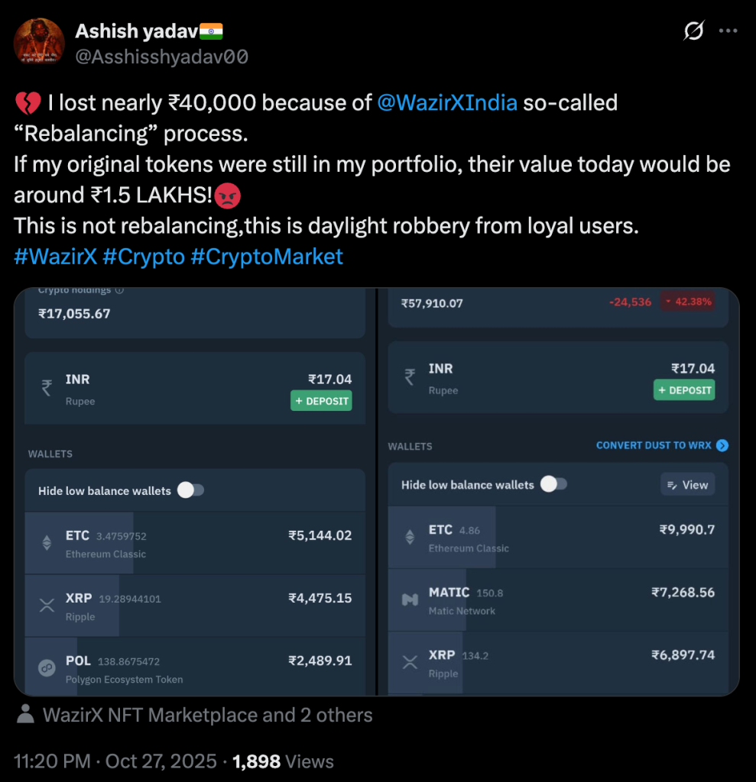Open the @WazirXIndia mention link

point(447,102)
